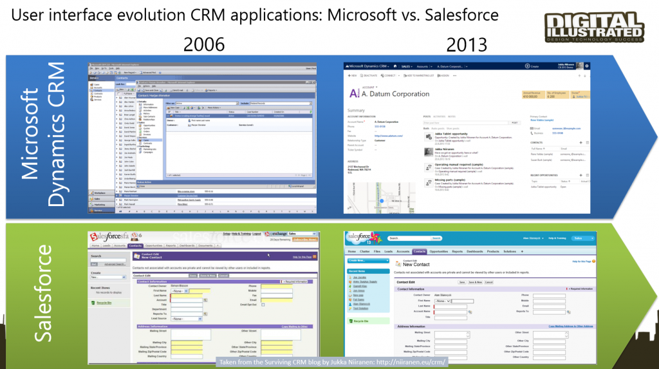Click the account lookup icon in Salesforce 2013
This screenshot has height=369, width=659.
[x=470, y=312]
